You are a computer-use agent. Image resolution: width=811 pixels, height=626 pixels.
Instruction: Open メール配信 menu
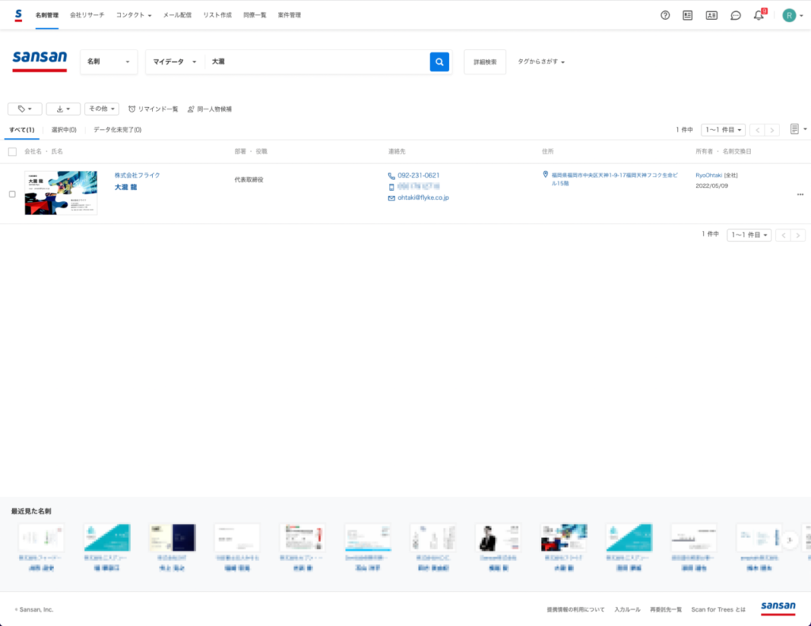click(x=177, y=15)
